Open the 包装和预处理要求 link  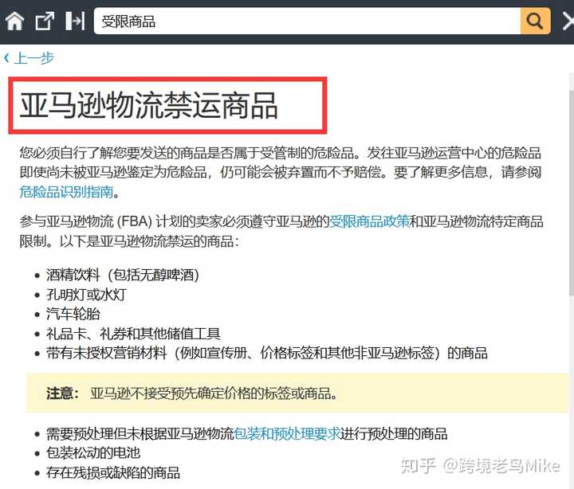click(x=287, y=434)
